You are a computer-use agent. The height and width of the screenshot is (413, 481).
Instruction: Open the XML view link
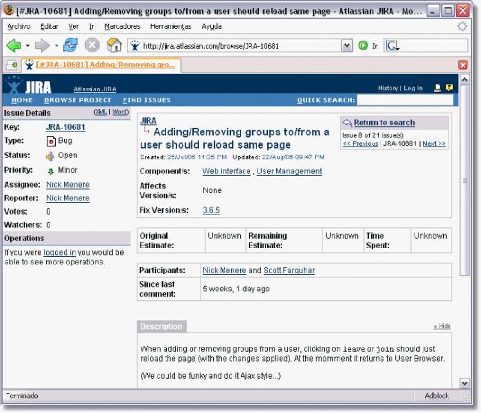coord(100,112)
